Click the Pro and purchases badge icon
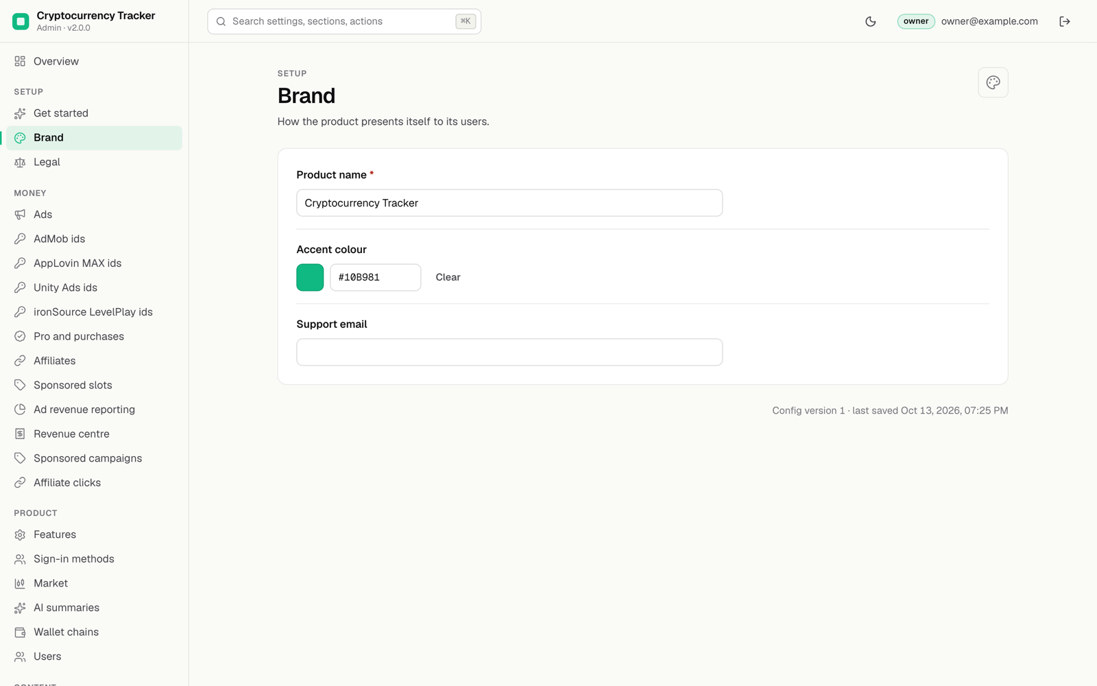The width and height of the screenshot is (1097, 686). click(x=20, y=336)
